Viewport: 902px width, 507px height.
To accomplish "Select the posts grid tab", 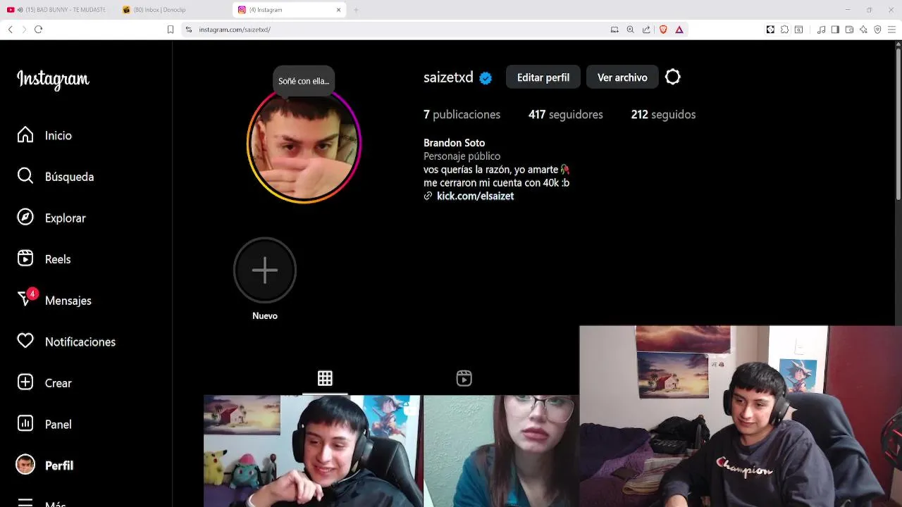I will 325,378.
